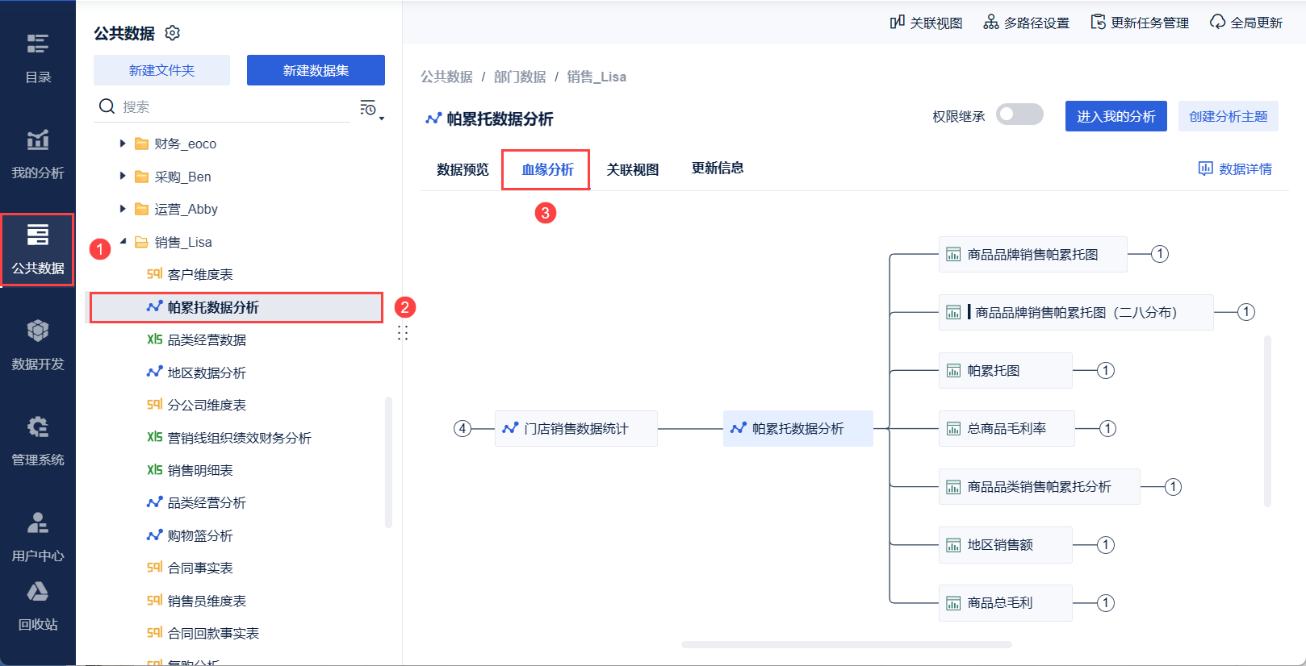The image size is (1306, 666).
Task: Click the gear icon beside 公共数据 title
Action: [172, 33]
